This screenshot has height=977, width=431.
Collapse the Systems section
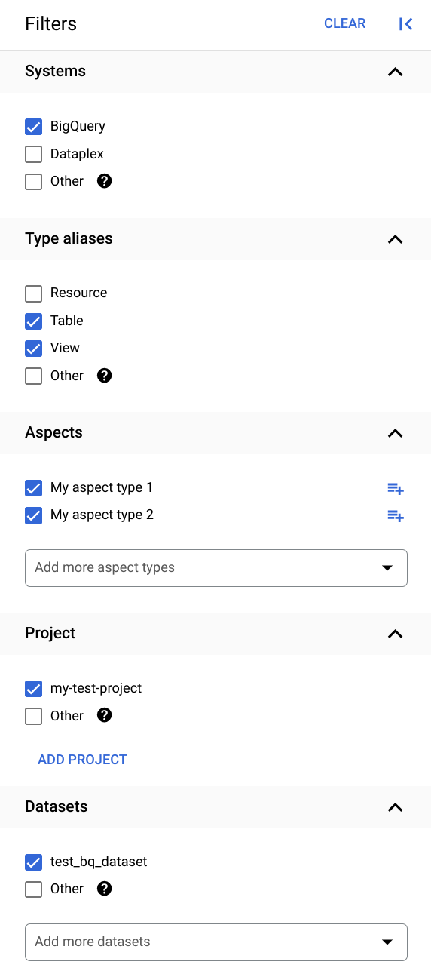(395, 72)
